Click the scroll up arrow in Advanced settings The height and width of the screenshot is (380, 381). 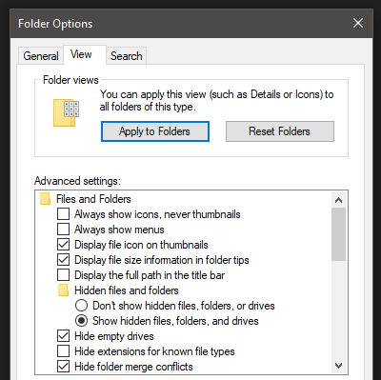[x=338, y=200]
